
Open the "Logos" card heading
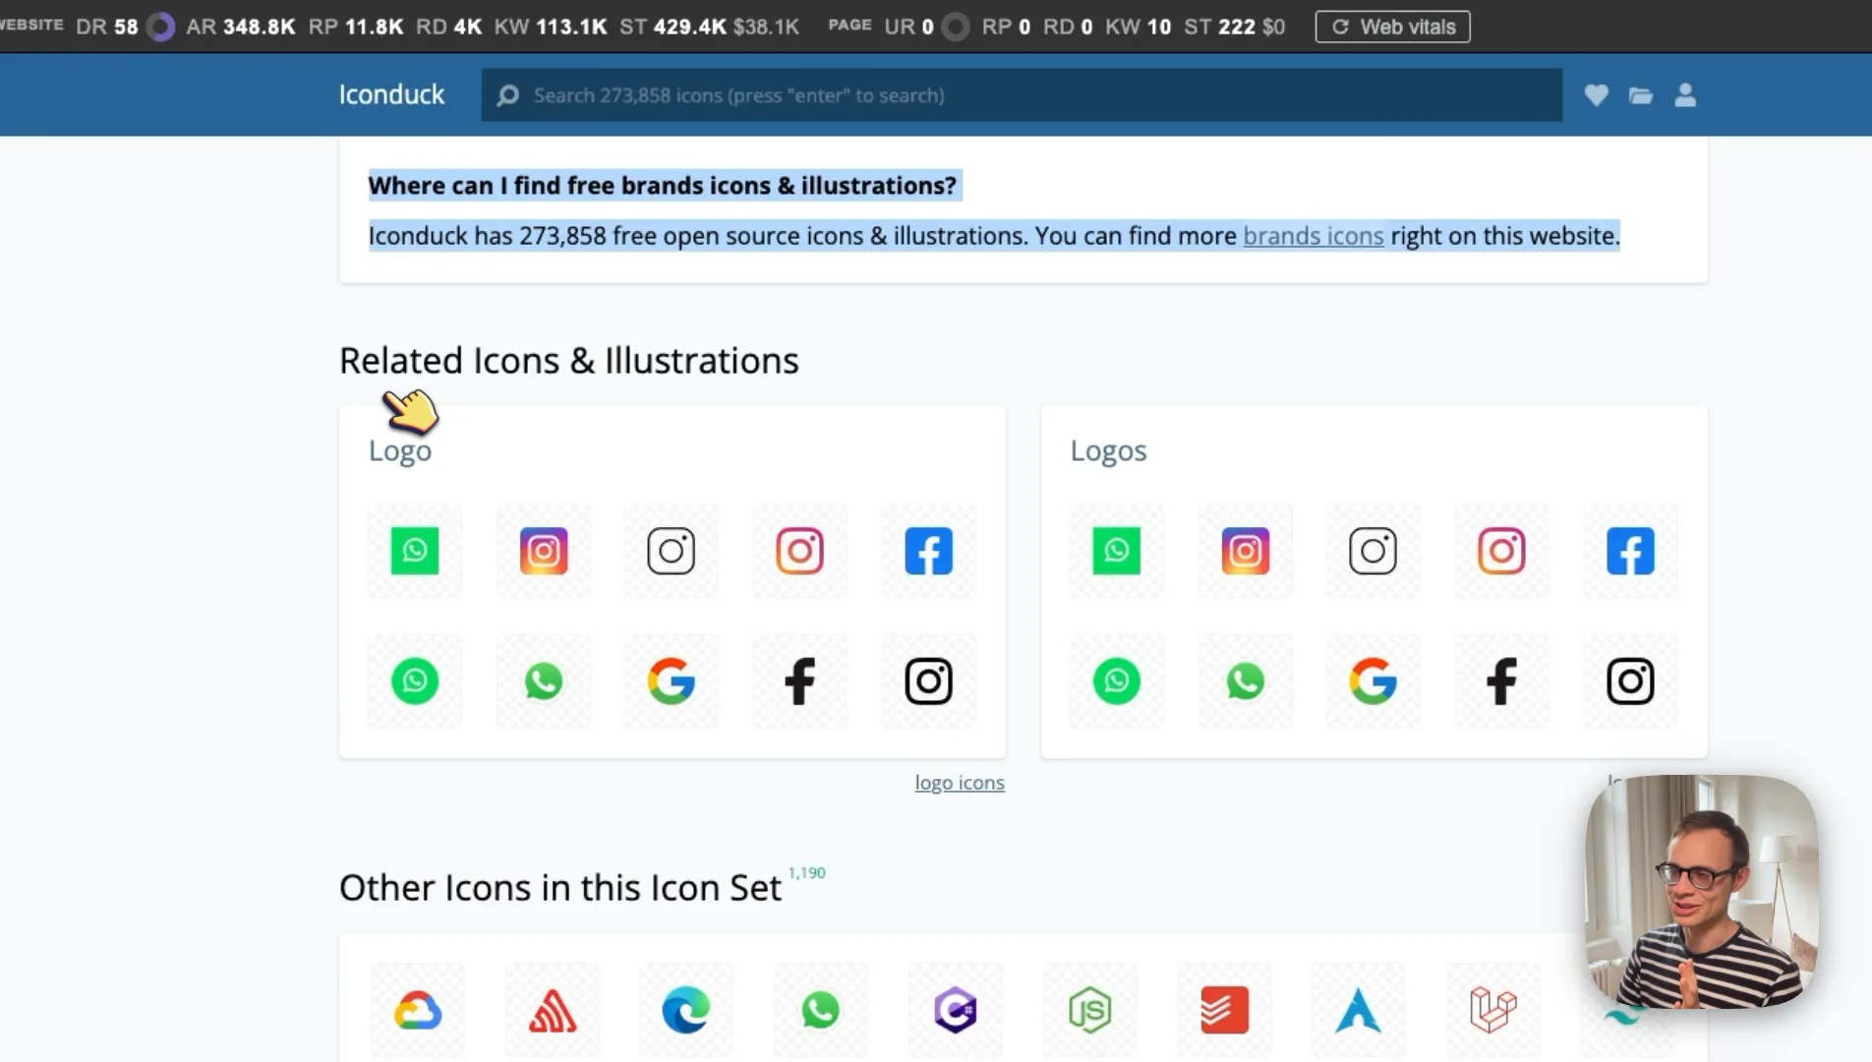click(x=1108, y=450)
